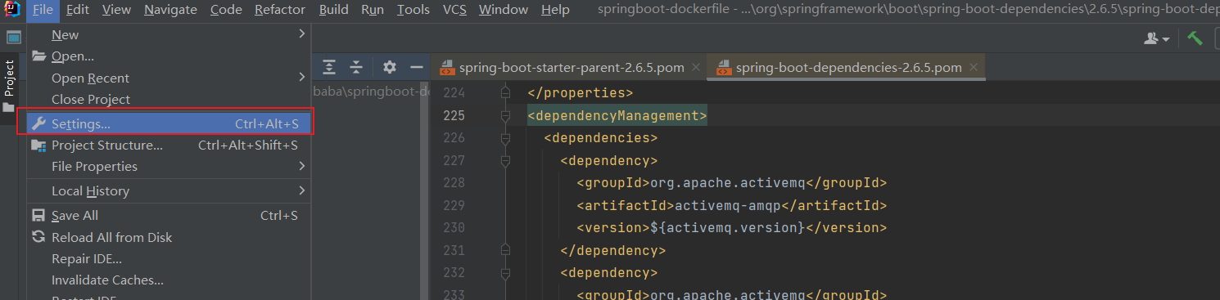Image resolution: width=1220 pixels, height=300 pixels.
Task: Click the folder icon in left tool stripe
Action: click(8, 108)
